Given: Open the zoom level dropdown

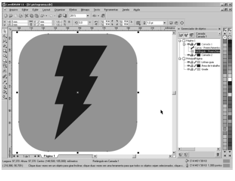Looking at the screenshot, I should (87, 16).
